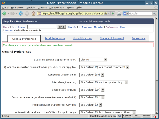Click the grey Forward arrow
The image size is (159, 119).
pos(12,13)
